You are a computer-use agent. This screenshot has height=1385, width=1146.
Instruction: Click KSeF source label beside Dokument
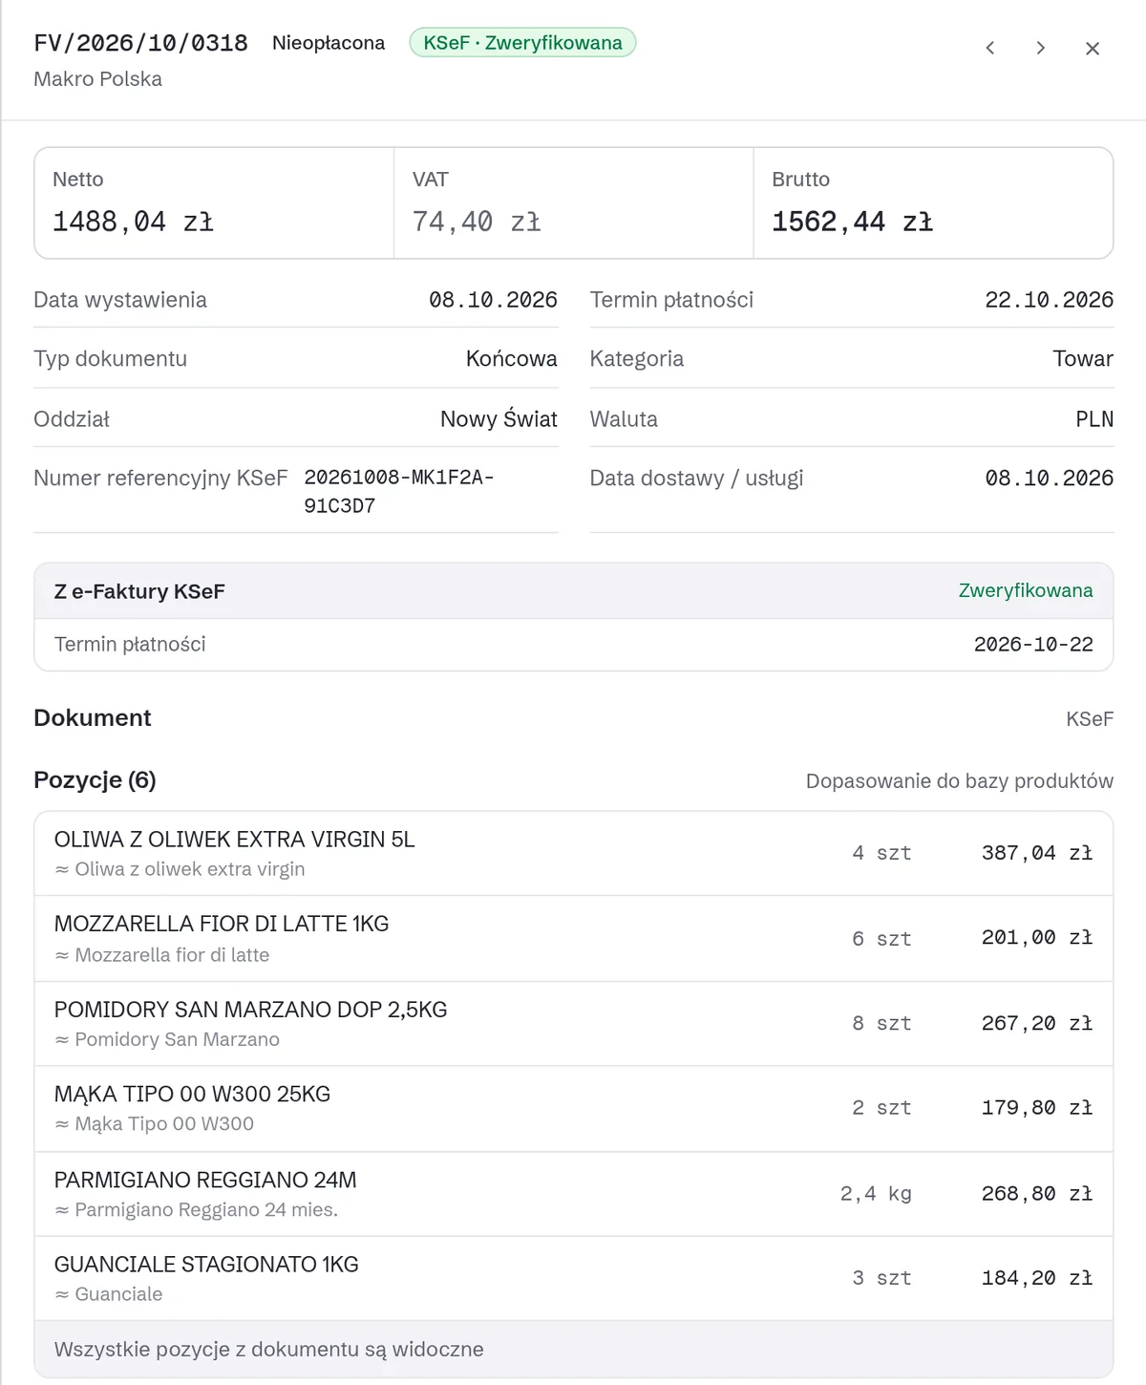tap(1090, 719)
